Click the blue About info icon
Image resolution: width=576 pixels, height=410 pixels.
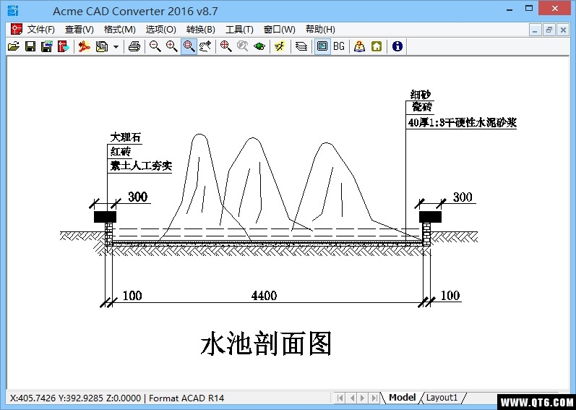[397, 46]
